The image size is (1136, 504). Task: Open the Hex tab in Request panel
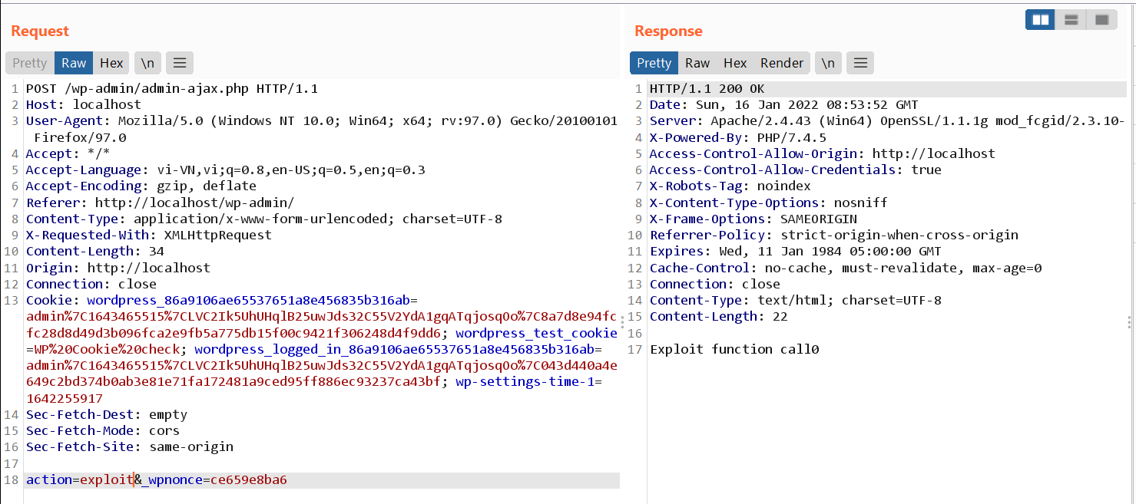pos(111,63)
